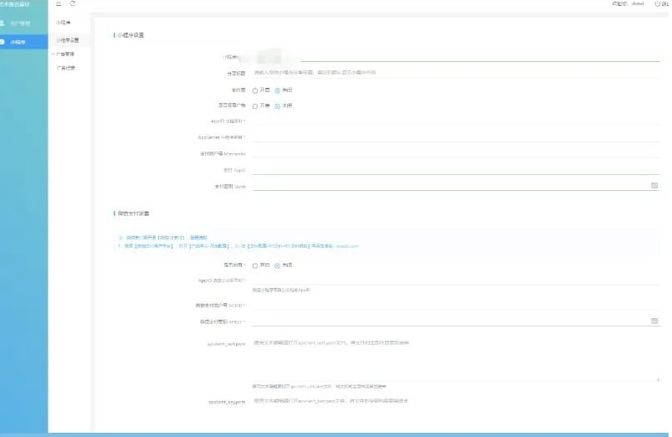Screen dimensions: 672x437
Task: Click the power logout icon at top right
Action: (657, 4)
